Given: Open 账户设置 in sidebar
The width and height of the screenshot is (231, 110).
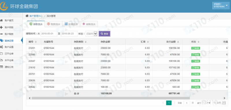Looking at the screenshot, I should point(9,47).
